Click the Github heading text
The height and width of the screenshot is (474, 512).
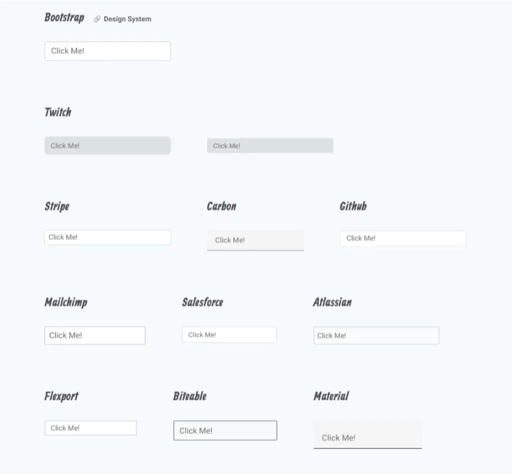353,206
